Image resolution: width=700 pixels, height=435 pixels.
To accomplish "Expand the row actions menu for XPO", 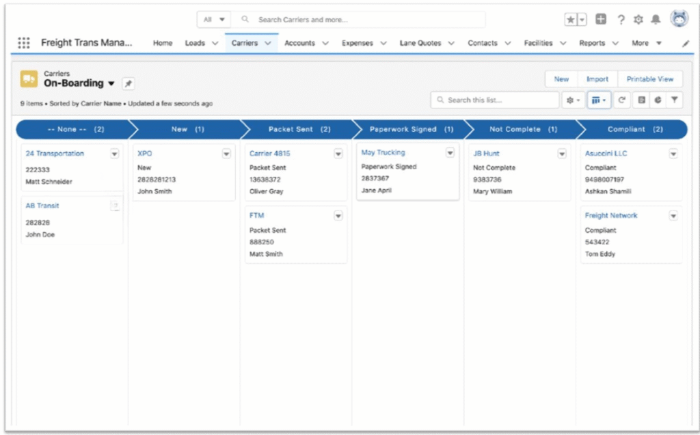I will tap(226, 153).
